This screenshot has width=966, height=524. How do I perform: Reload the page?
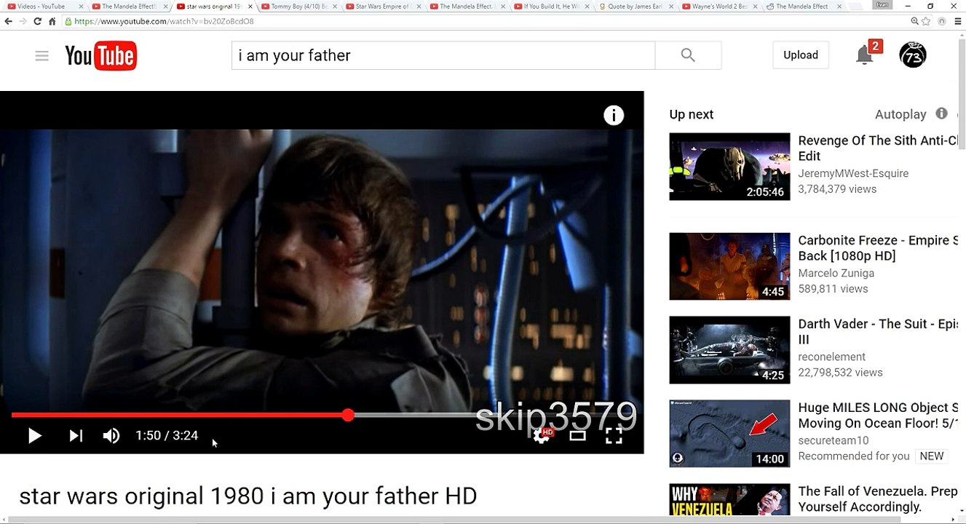[38, 21]
